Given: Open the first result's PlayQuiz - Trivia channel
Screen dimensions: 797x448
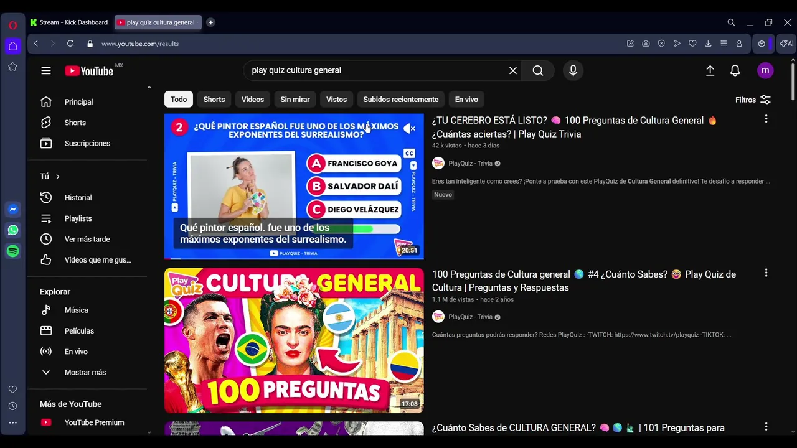Looking at the screenshot, I should click(x=470, y=164).
